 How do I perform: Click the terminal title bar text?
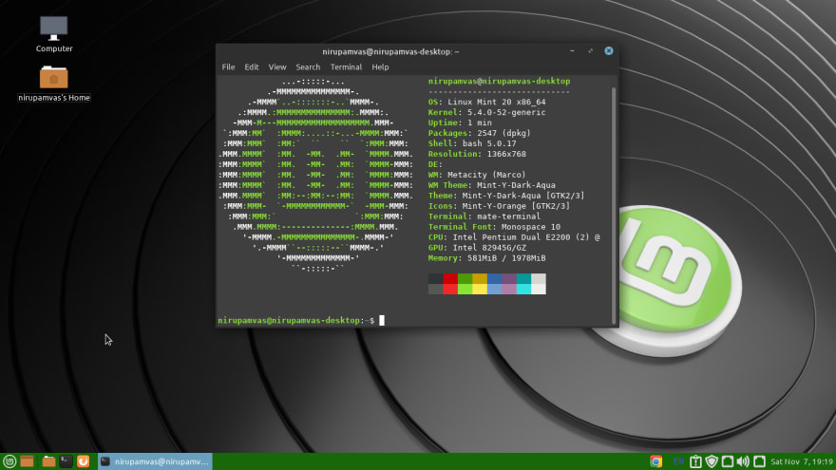390,51
